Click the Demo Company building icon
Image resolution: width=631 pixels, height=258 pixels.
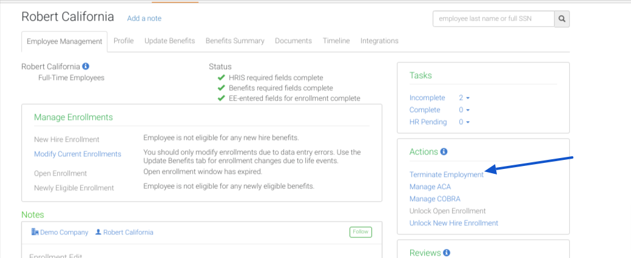coord(35,232)
